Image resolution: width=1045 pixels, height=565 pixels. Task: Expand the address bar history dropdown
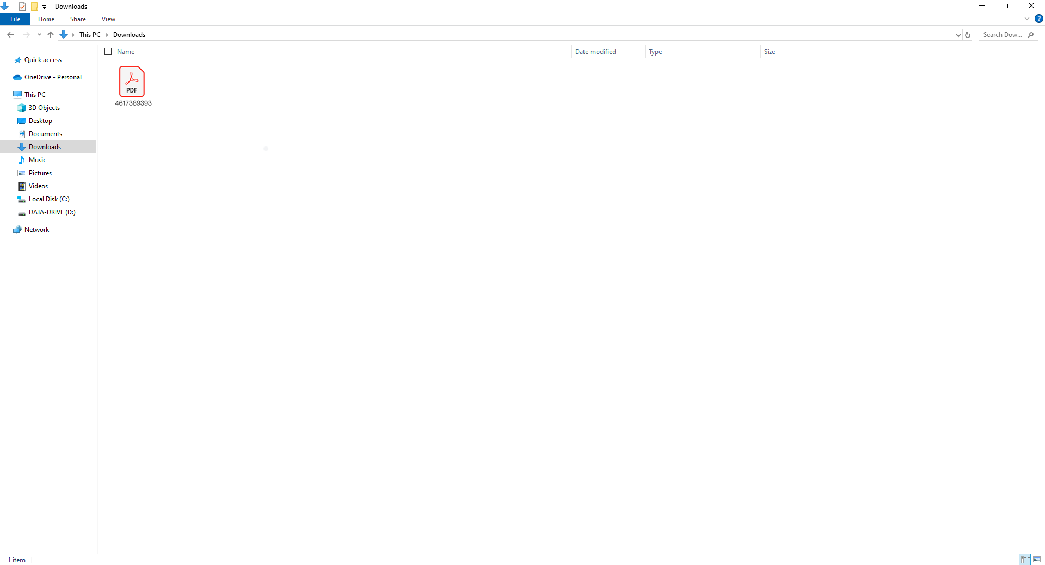tap(958, 35)
